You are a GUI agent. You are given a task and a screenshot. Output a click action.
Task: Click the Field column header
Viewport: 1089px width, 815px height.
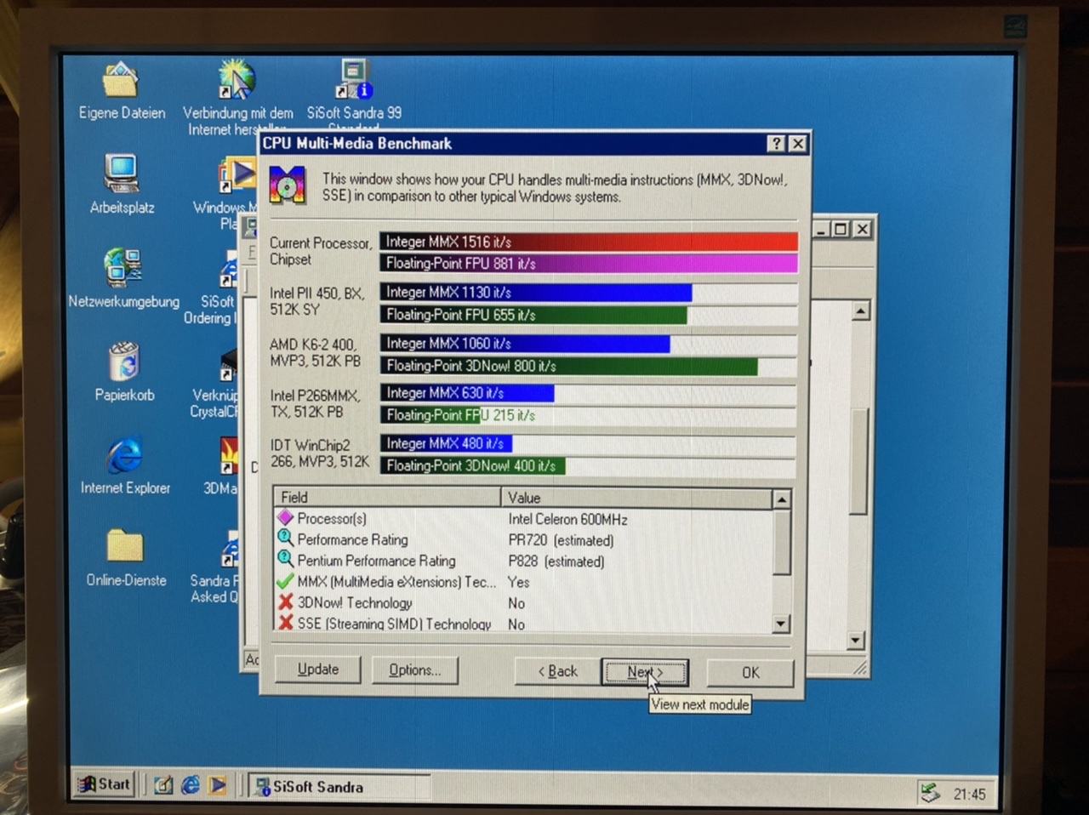(387, 498)
